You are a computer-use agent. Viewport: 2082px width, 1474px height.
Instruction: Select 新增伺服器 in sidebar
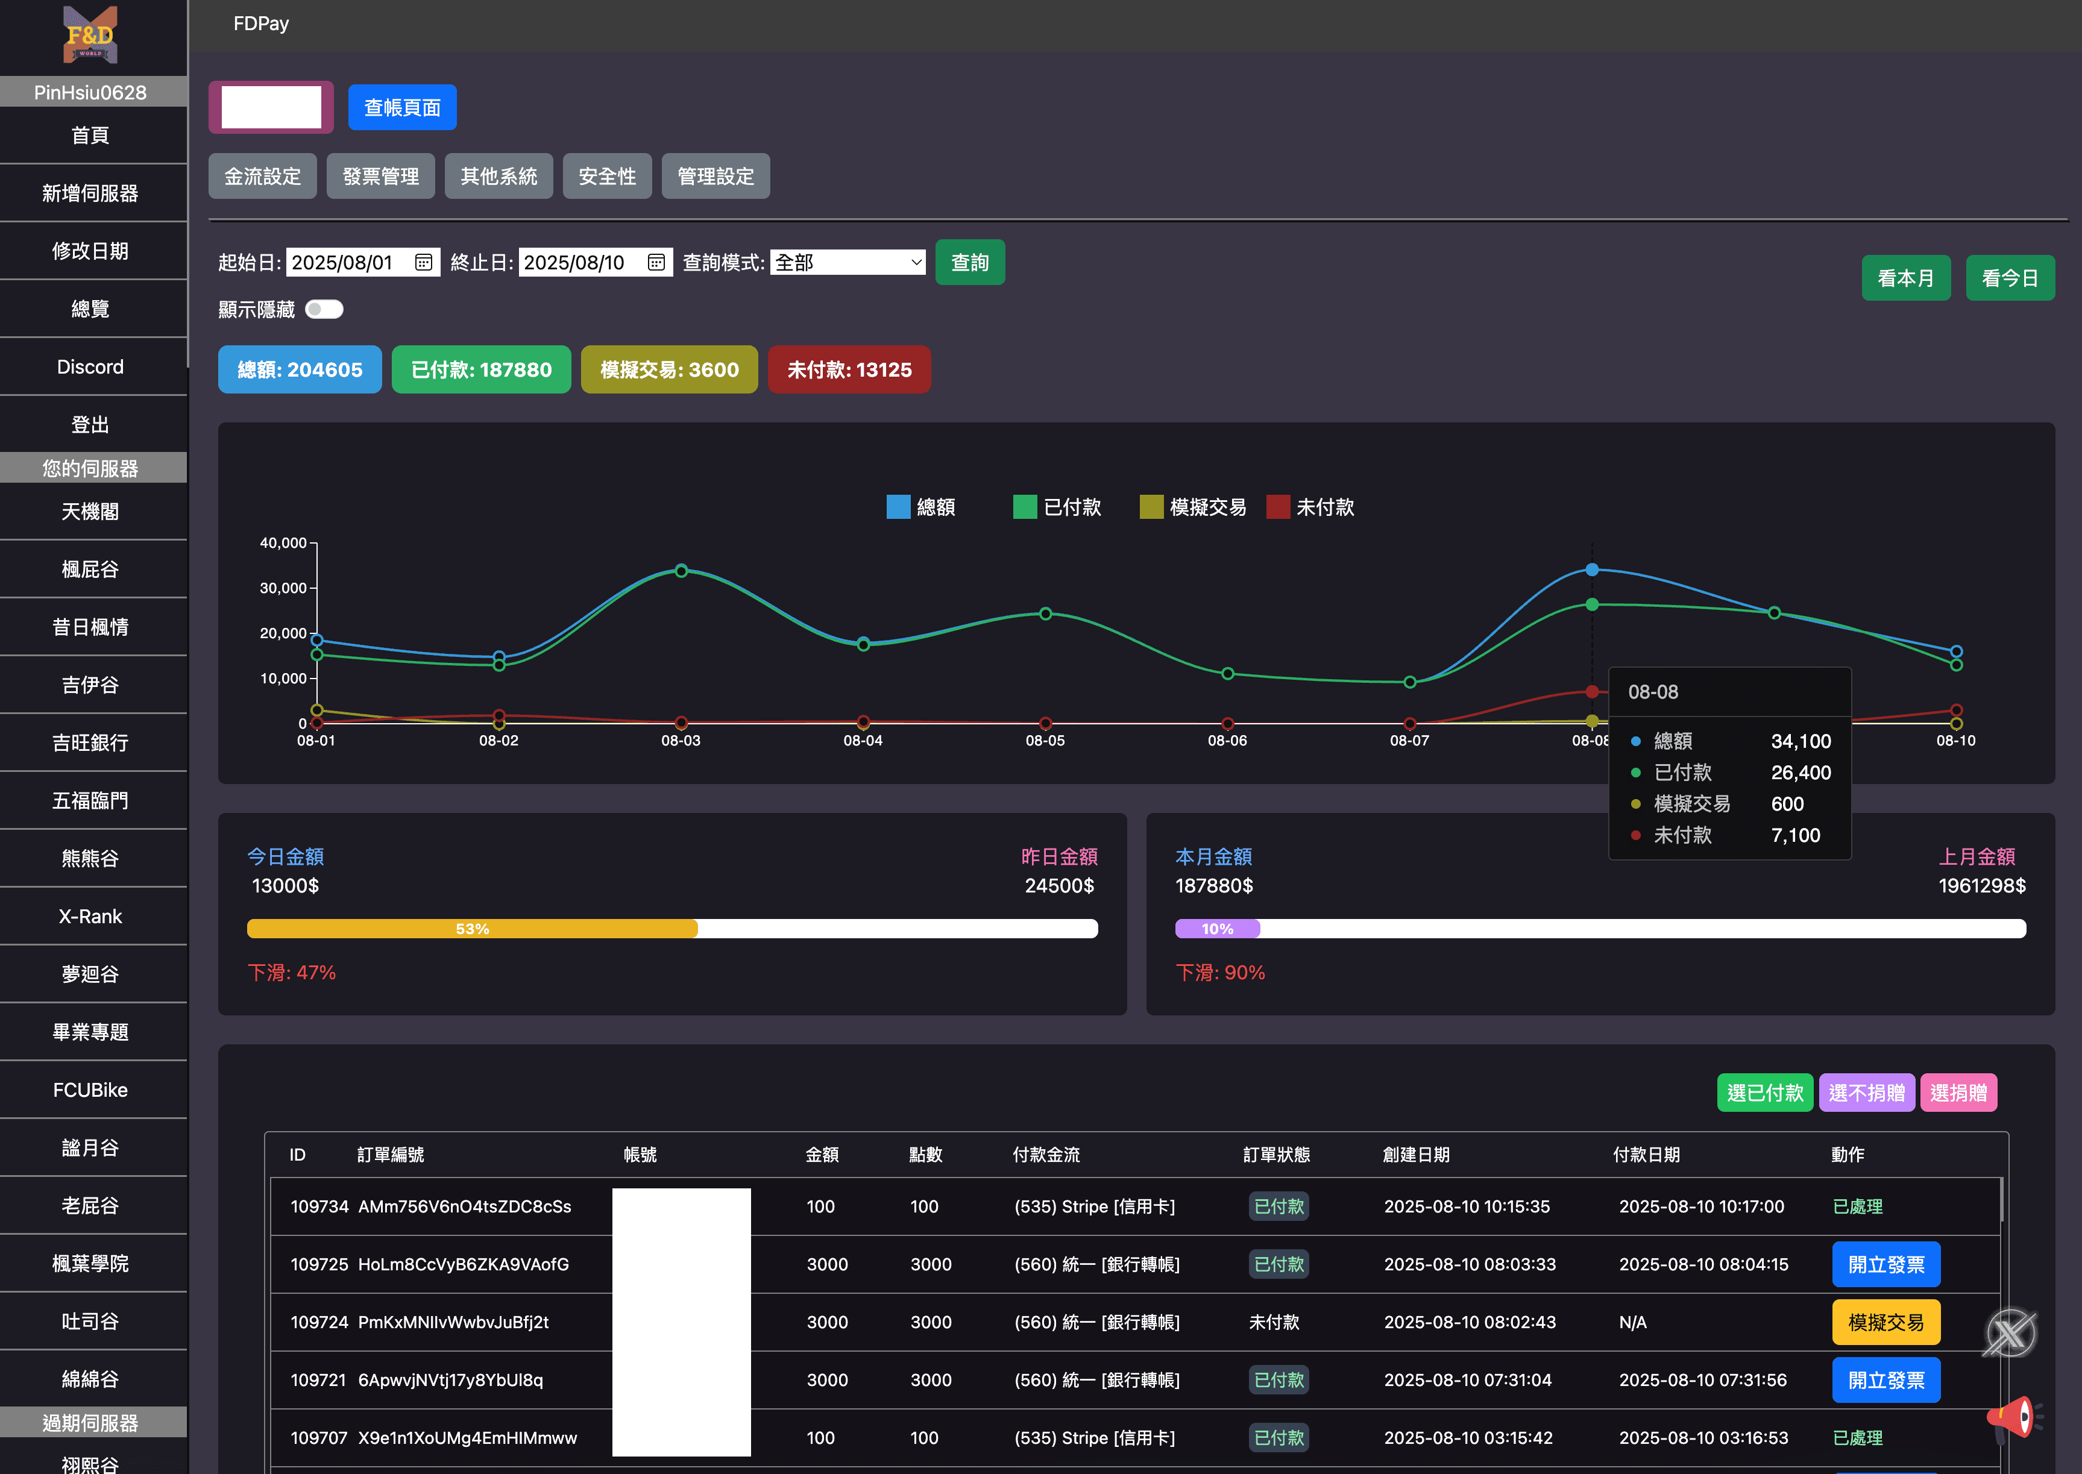(90, 193)
